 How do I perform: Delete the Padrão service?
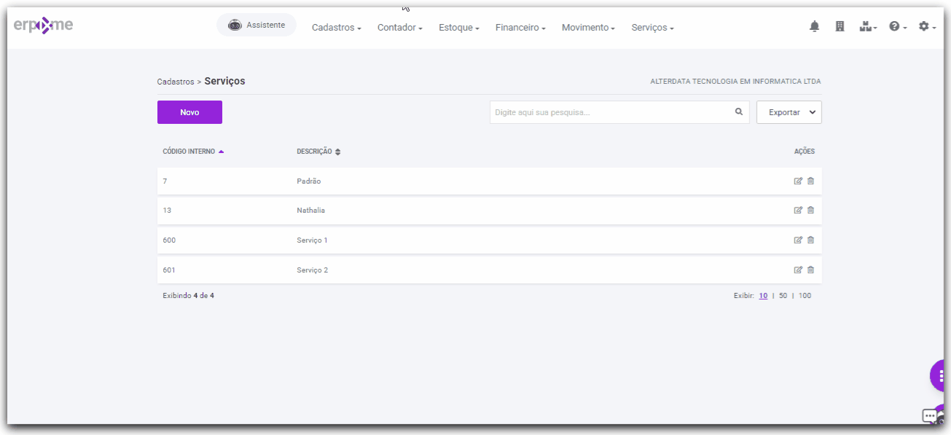coord(810,181)
